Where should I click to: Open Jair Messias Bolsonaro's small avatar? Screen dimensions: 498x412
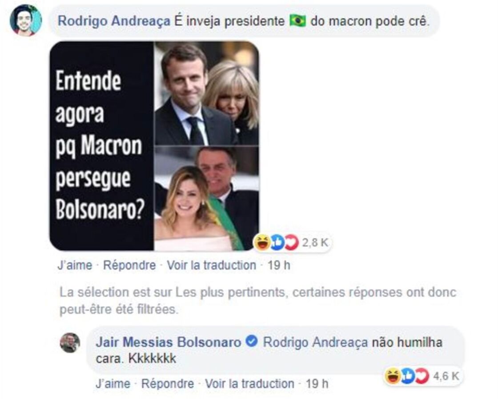click(x=70, y=343)
